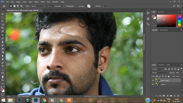Open the search icon in options bar
The height and width of the screenshot is (103, 183).
coord(174,6)
